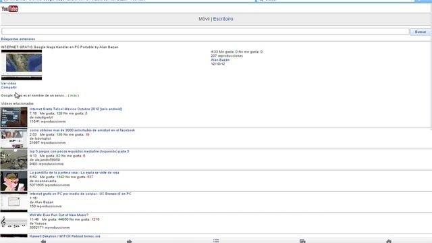Expand the description with the más link
Screen dimensions: 432x243
click(74, 96)
